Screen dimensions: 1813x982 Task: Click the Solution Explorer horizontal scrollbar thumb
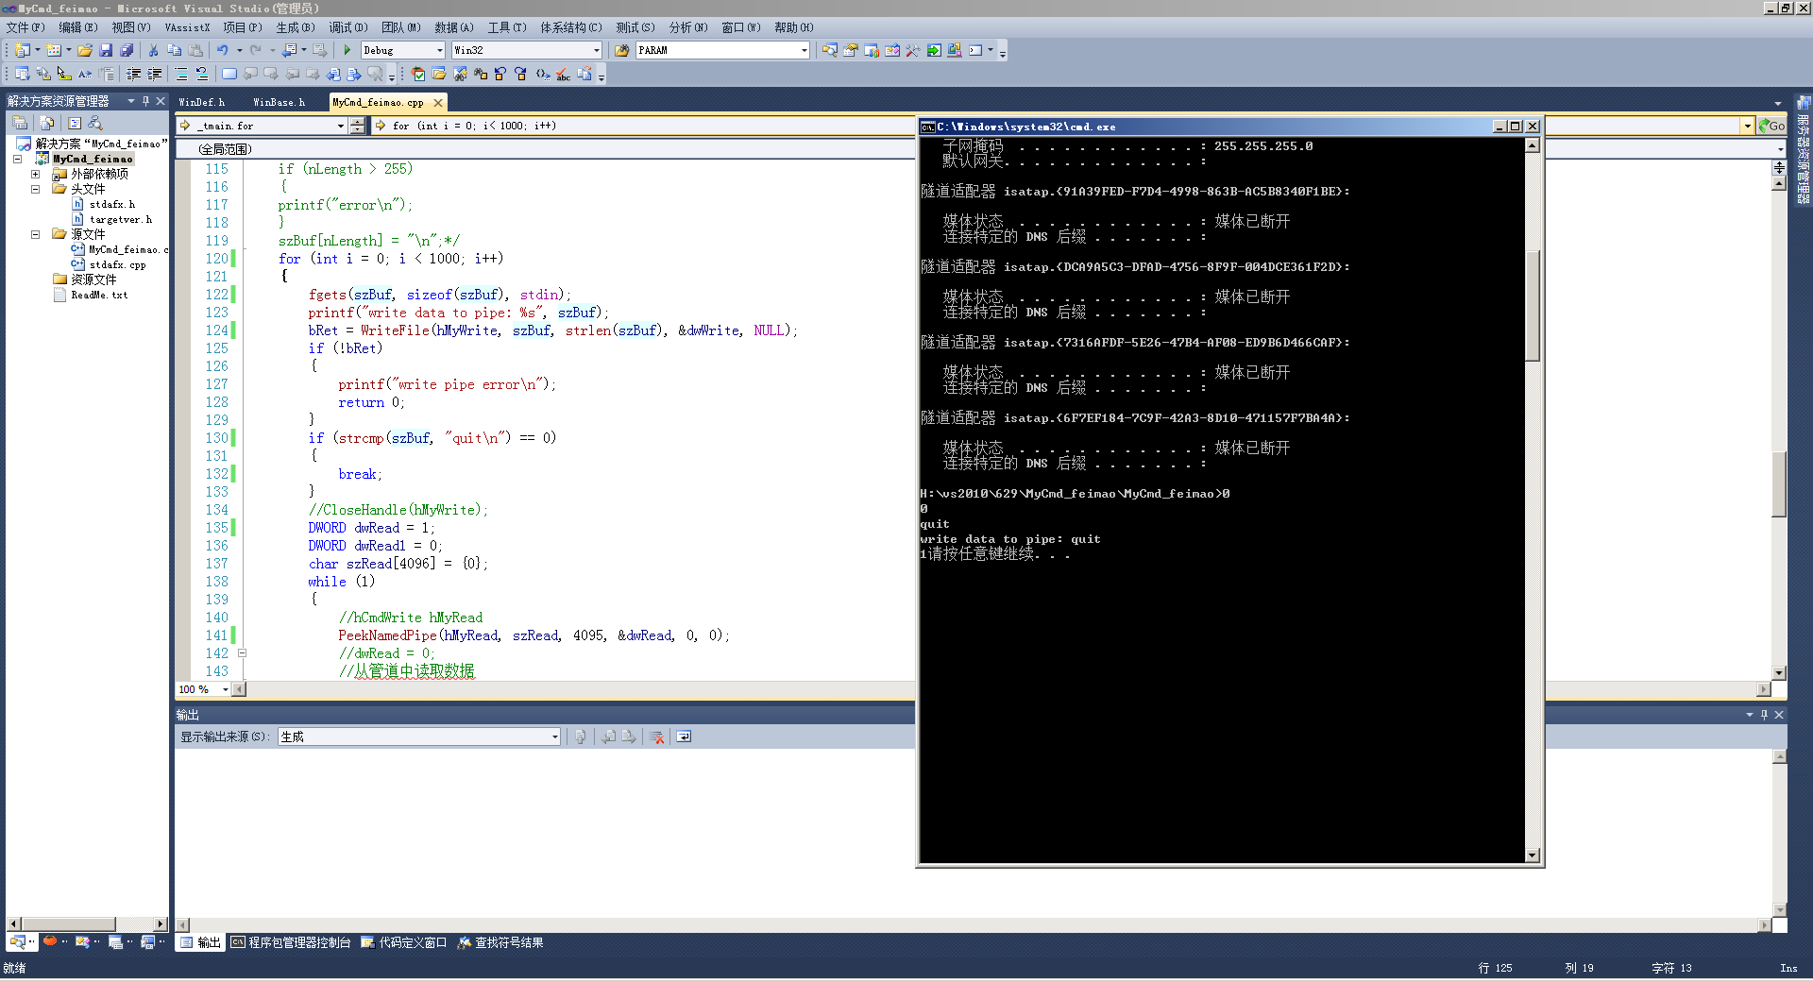click(69, 923)
